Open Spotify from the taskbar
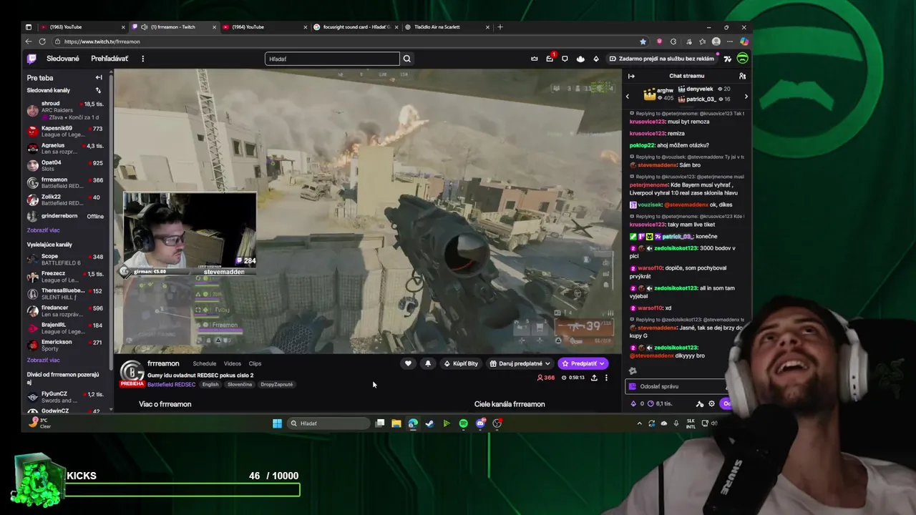916x515 pixels. [x=463, y=423]
